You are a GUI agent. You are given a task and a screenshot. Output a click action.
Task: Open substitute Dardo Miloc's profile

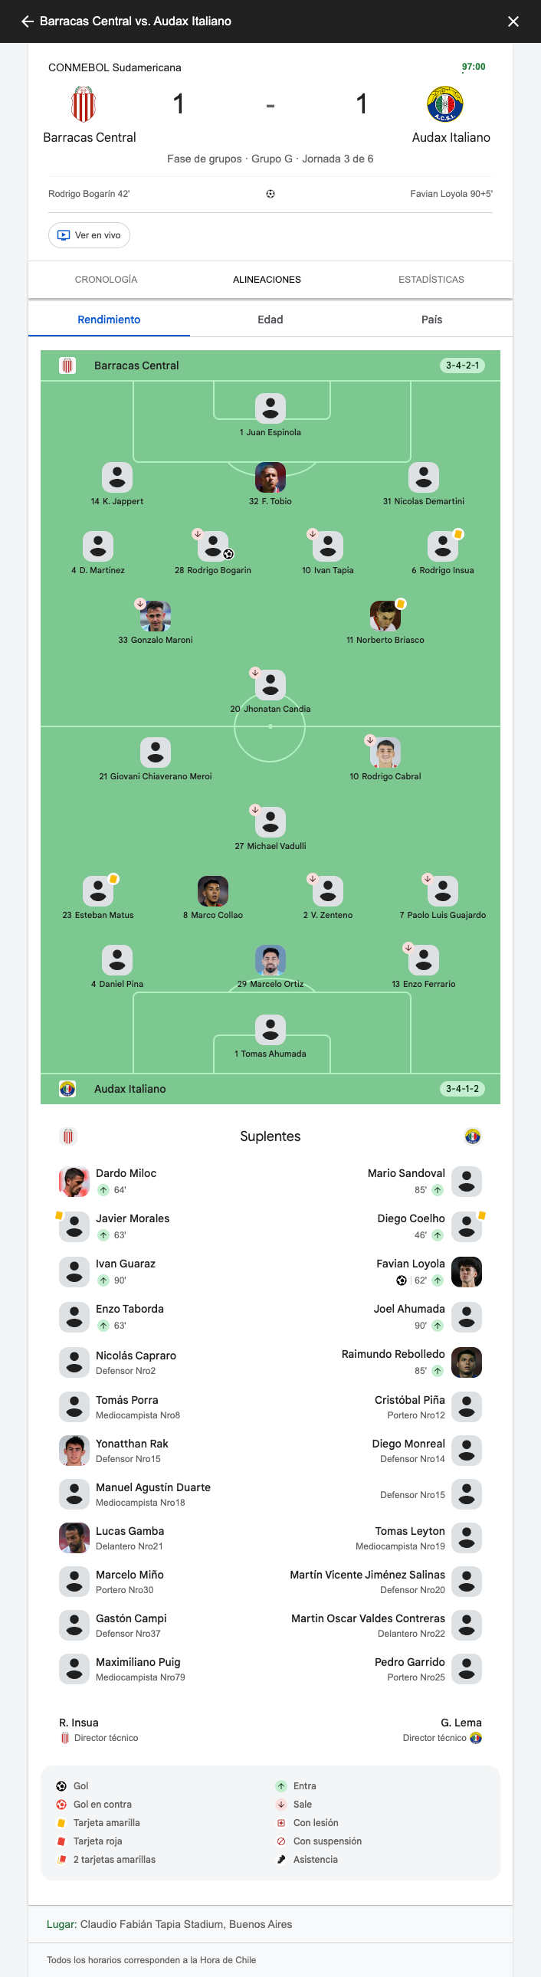[126, 1173]
